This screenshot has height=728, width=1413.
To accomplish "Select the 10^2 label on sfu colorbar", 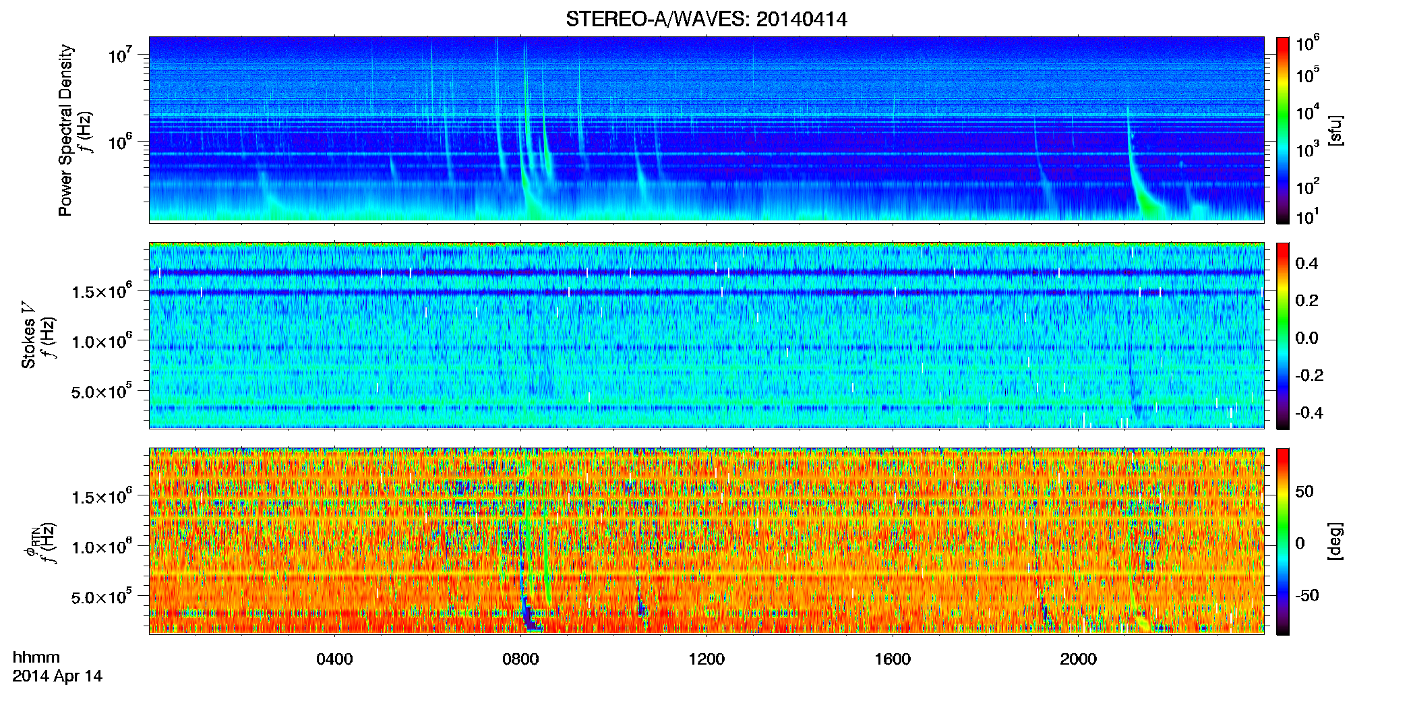I will [x=1308, y=187].
